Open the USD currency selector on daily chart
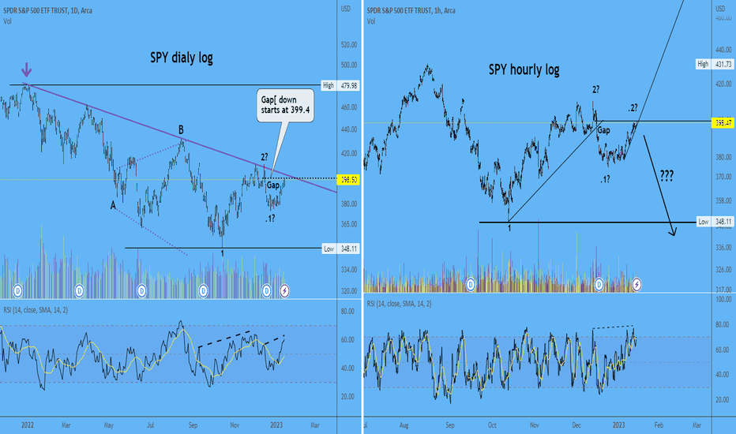 click(345, 9)
